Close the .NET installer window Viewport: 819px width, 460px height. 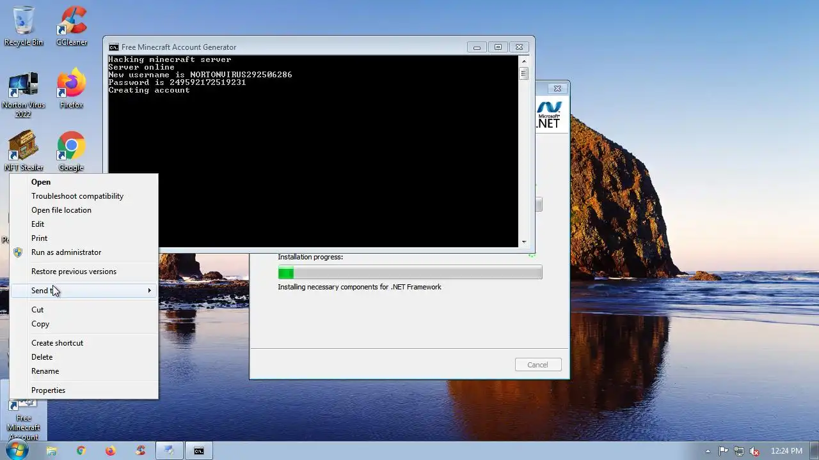pyautogui.click(x=557, y=89)
